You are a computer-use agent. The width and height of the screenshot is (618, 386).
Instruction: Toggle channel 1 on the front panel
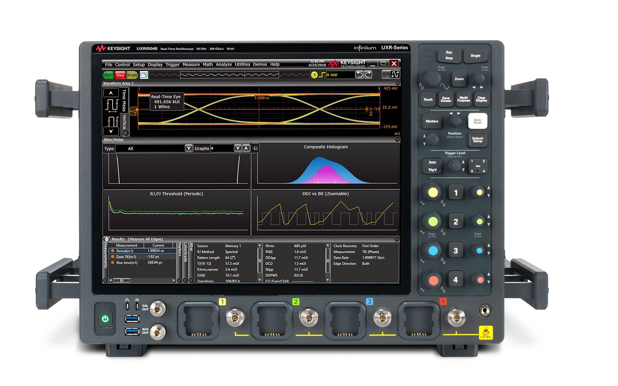pos(455,193)
